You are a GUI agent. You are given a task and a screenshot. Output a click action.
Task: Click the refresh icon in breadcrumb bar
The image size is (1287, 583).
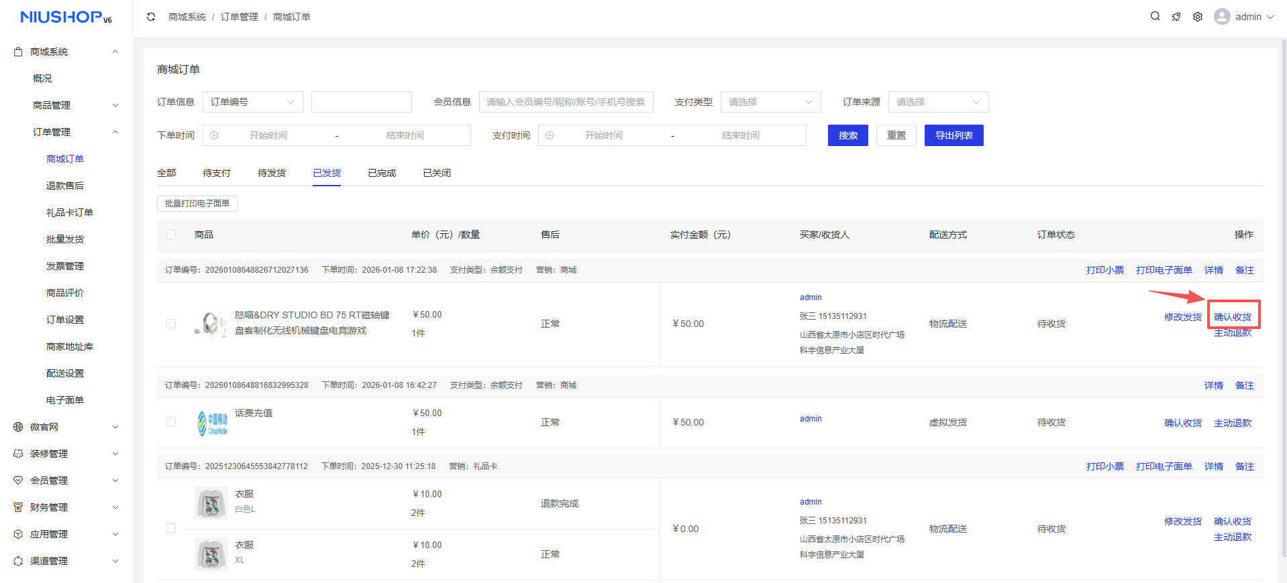coord(151,17)
